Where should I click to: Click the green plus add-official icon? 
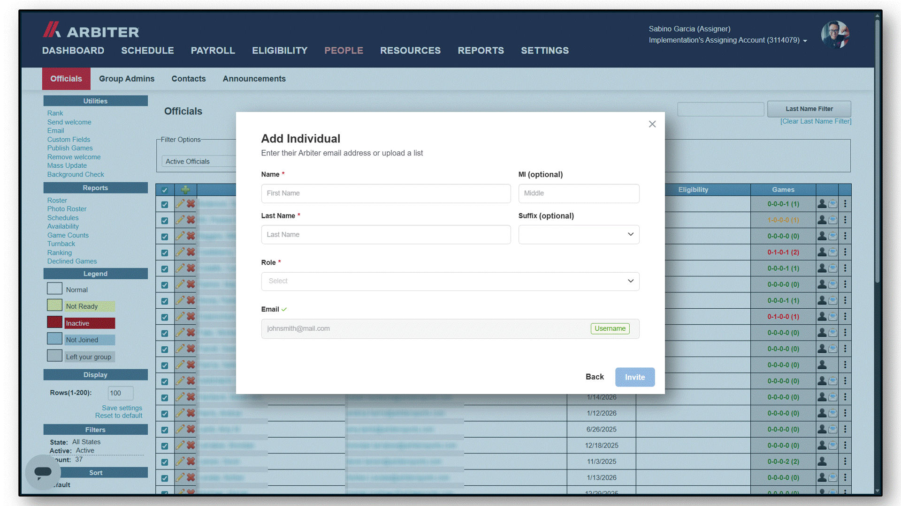point(185,190)
